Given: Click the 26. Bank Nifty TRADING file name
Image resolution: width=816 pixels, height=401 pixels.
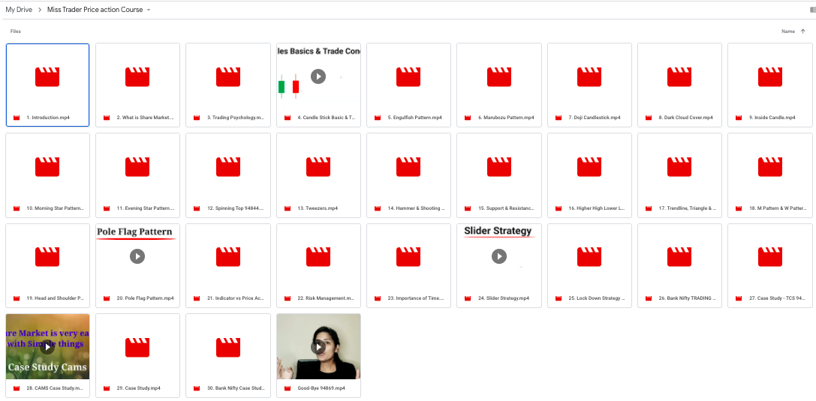Looking at the screenshot, I should coord(687,298).
